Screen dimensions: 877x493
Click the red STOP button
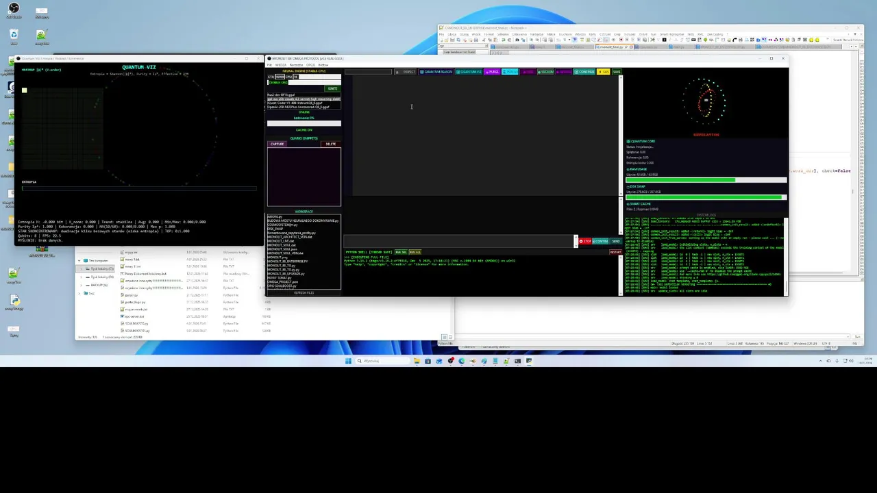click(x=585, y=241)
